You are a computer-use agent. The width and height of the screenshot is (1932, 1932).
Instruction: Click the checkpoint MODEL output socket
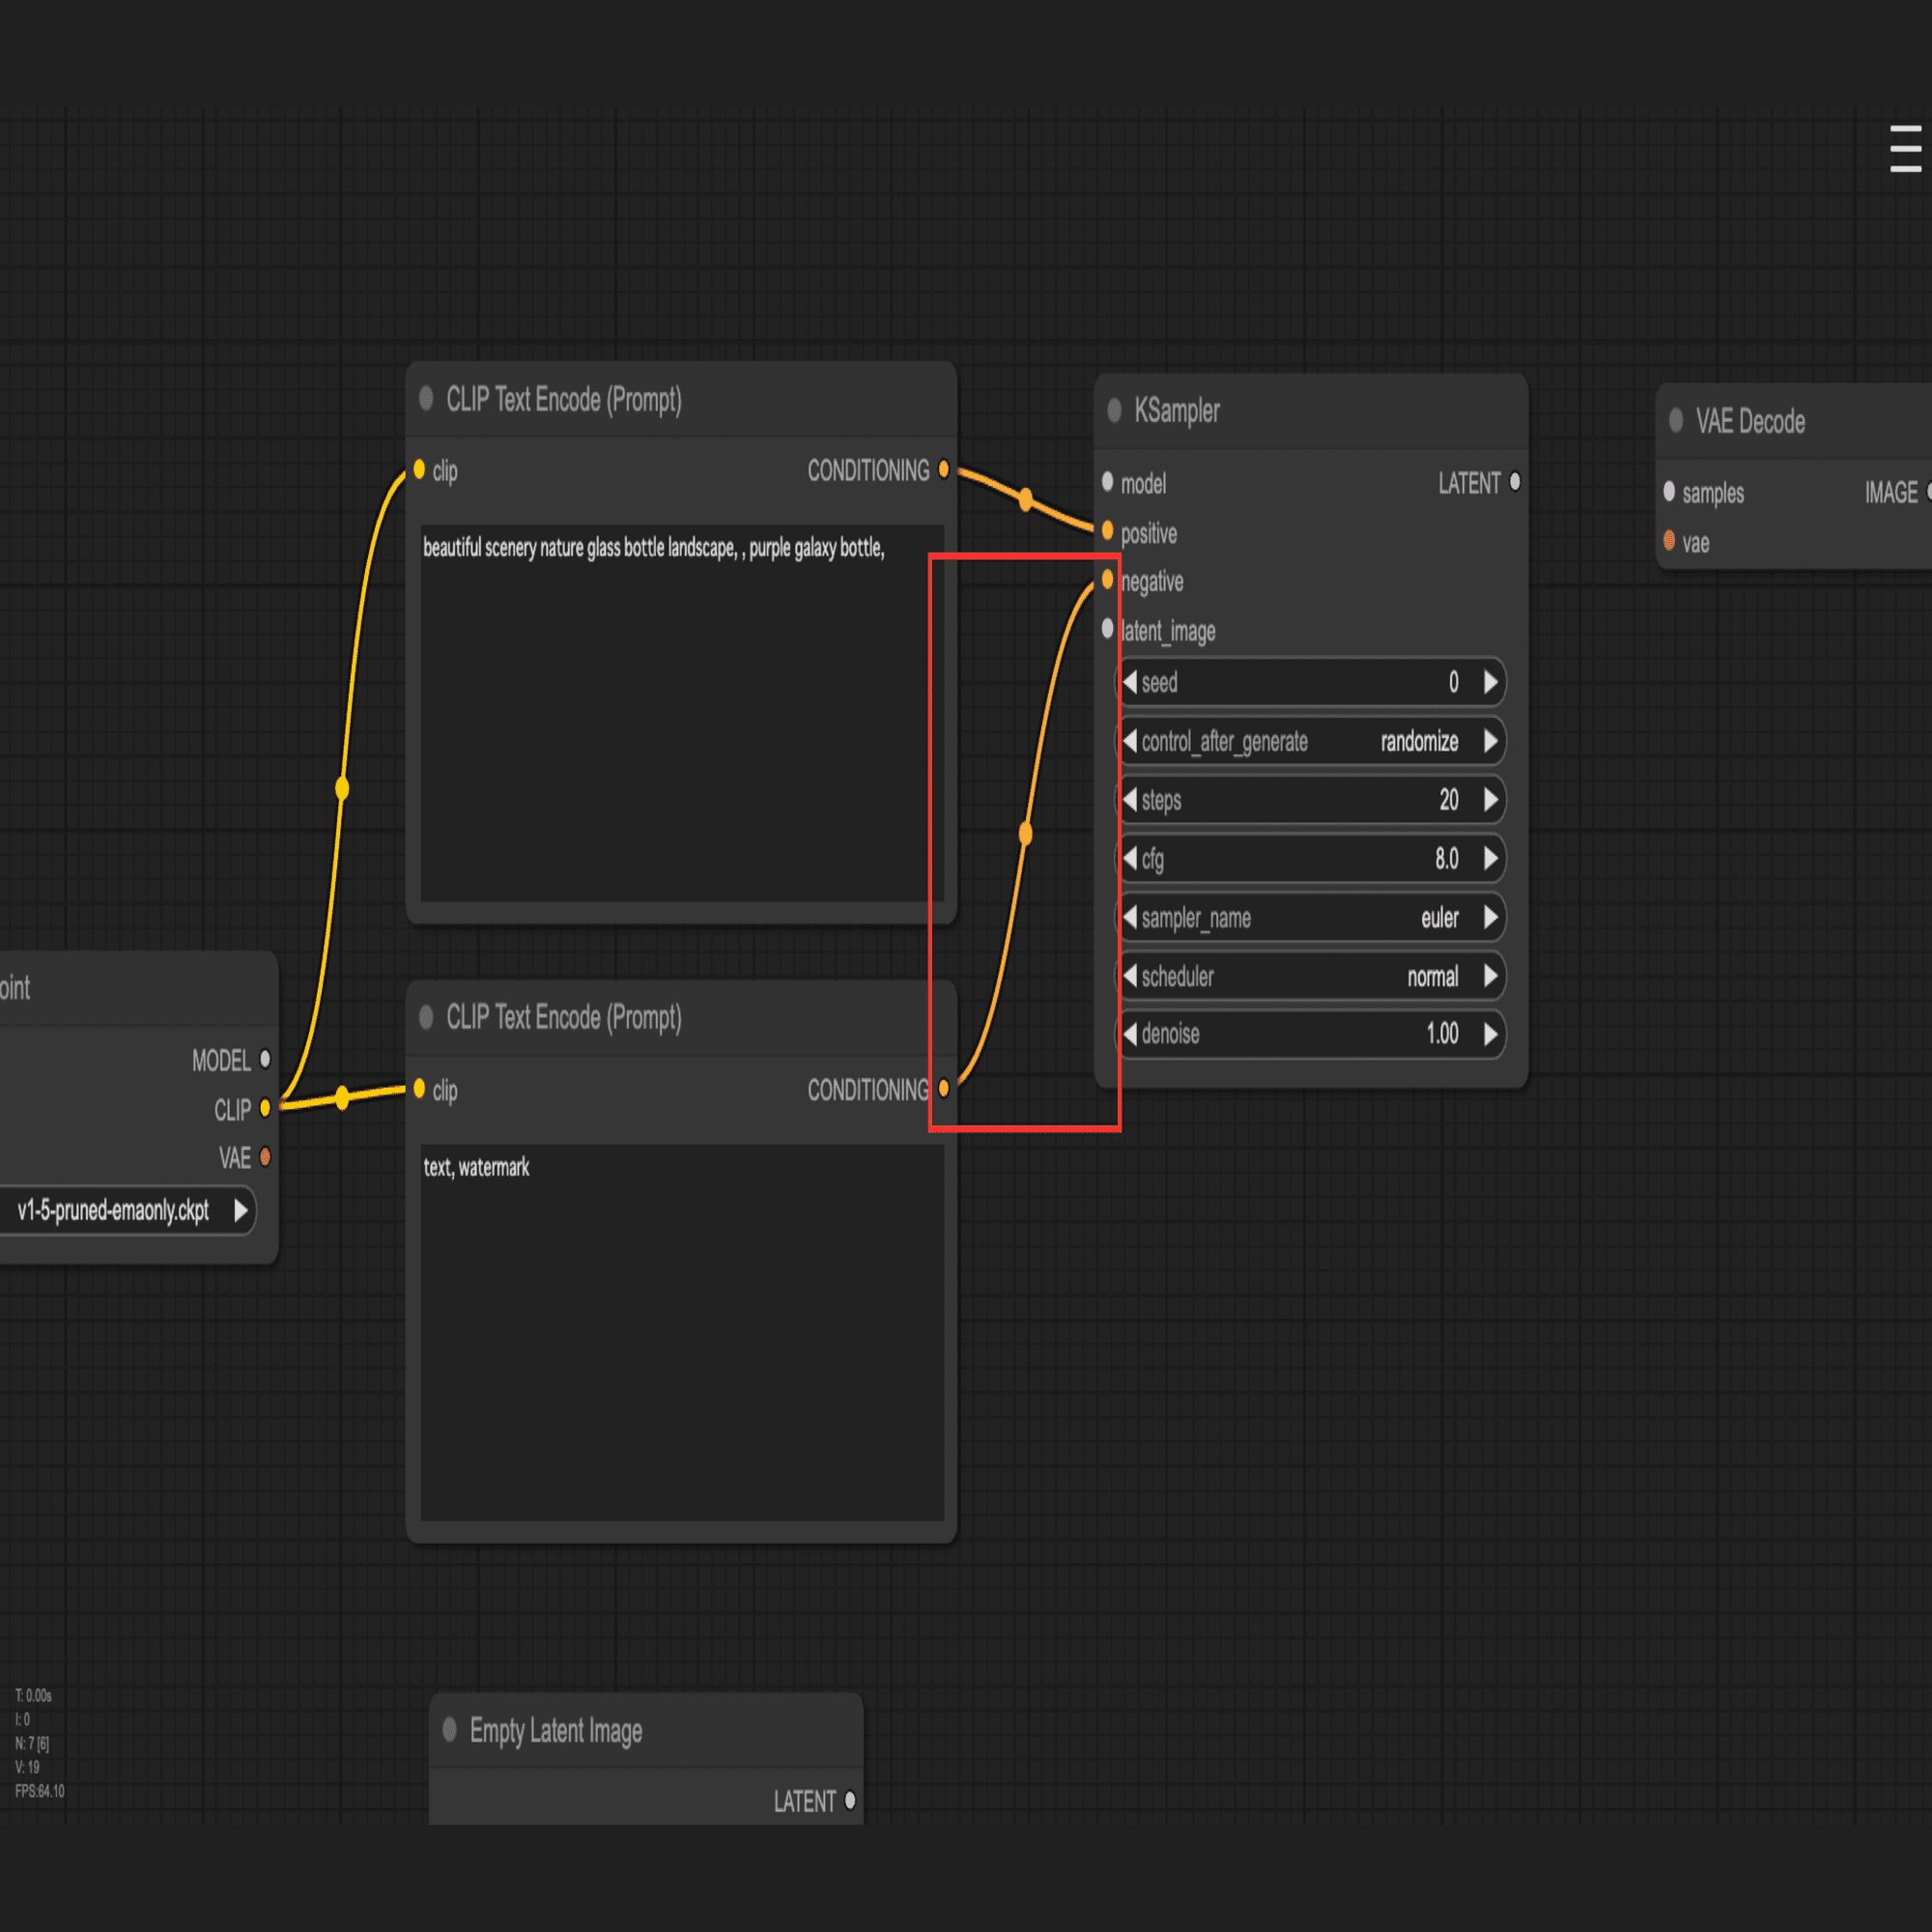coord(265,1058)
